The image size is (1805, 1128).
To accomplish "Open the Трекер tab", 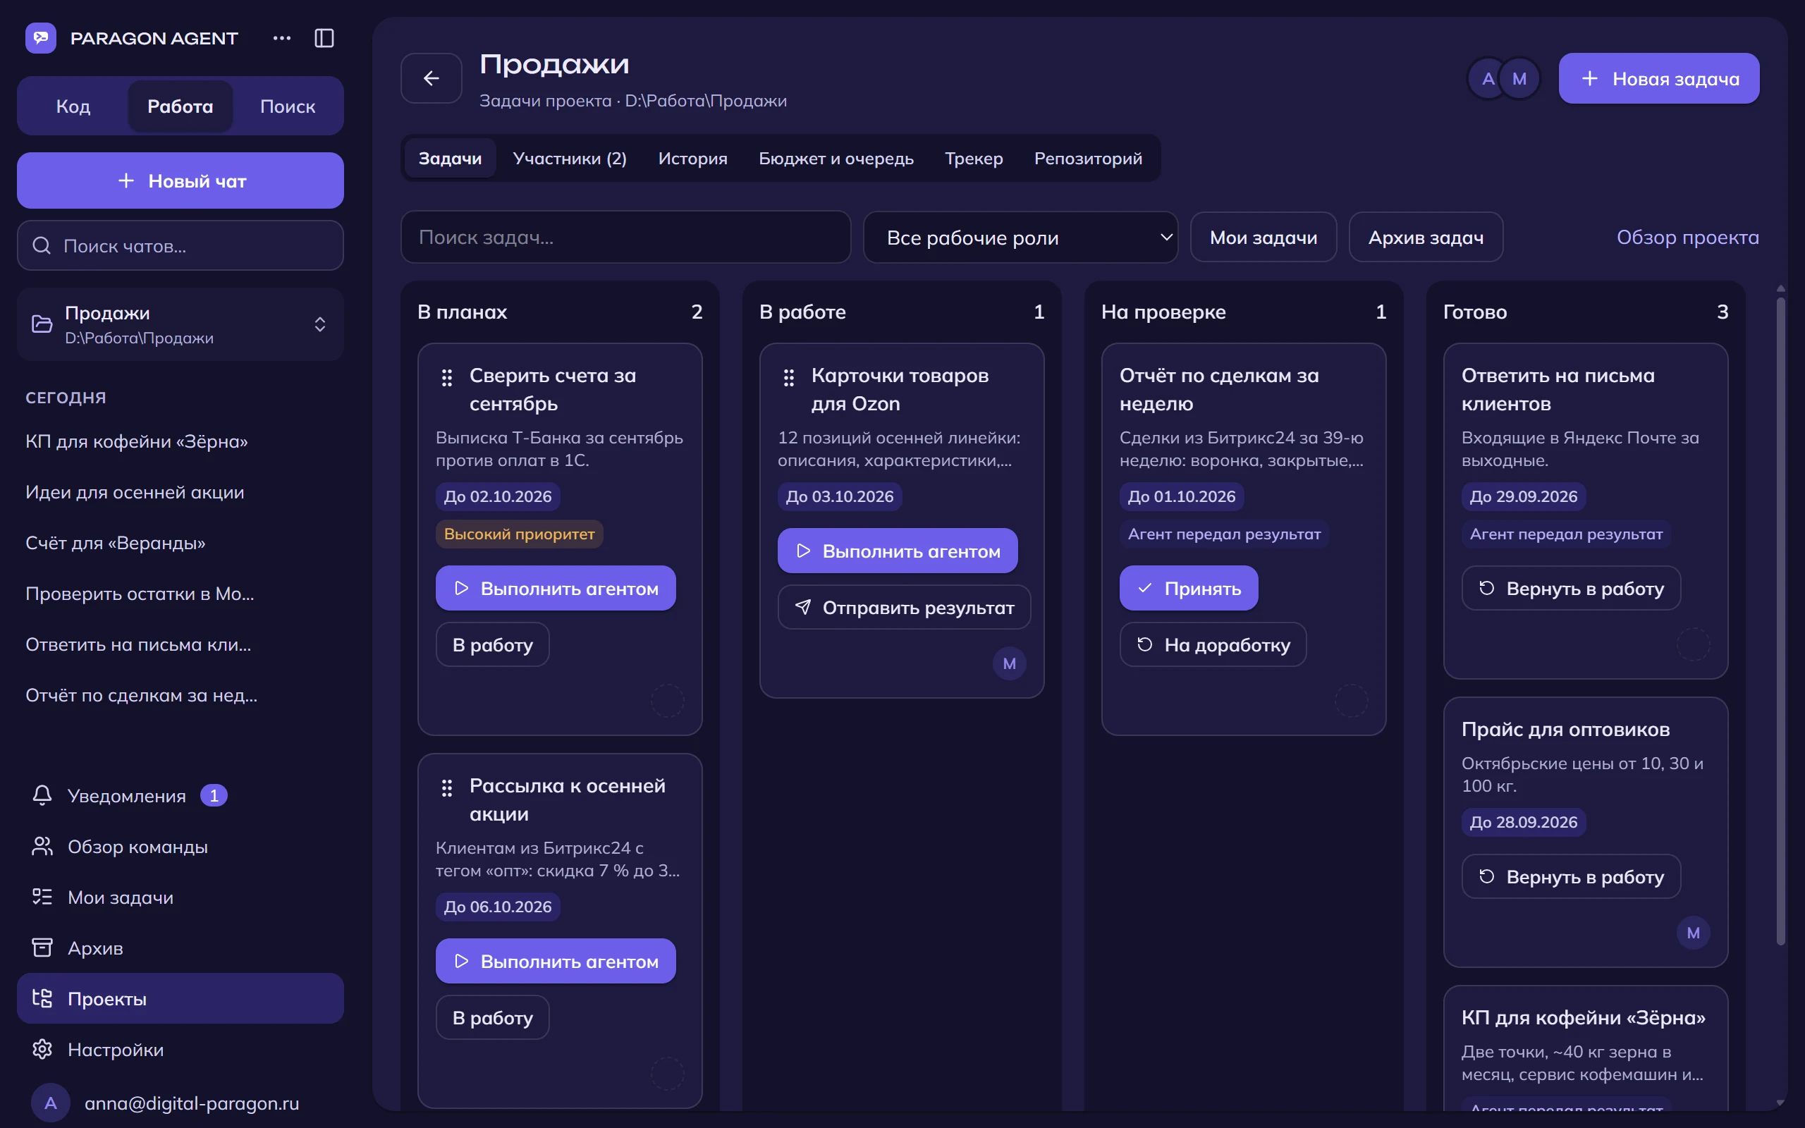I will (973, 158).
